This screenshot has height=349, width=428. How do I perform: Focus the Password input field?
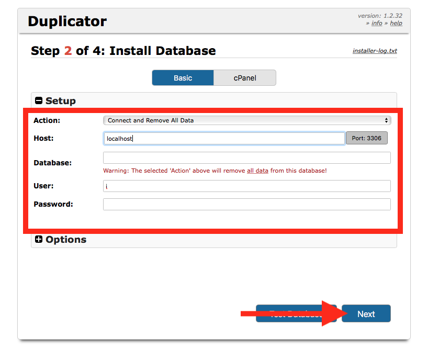tap(247, 205)
